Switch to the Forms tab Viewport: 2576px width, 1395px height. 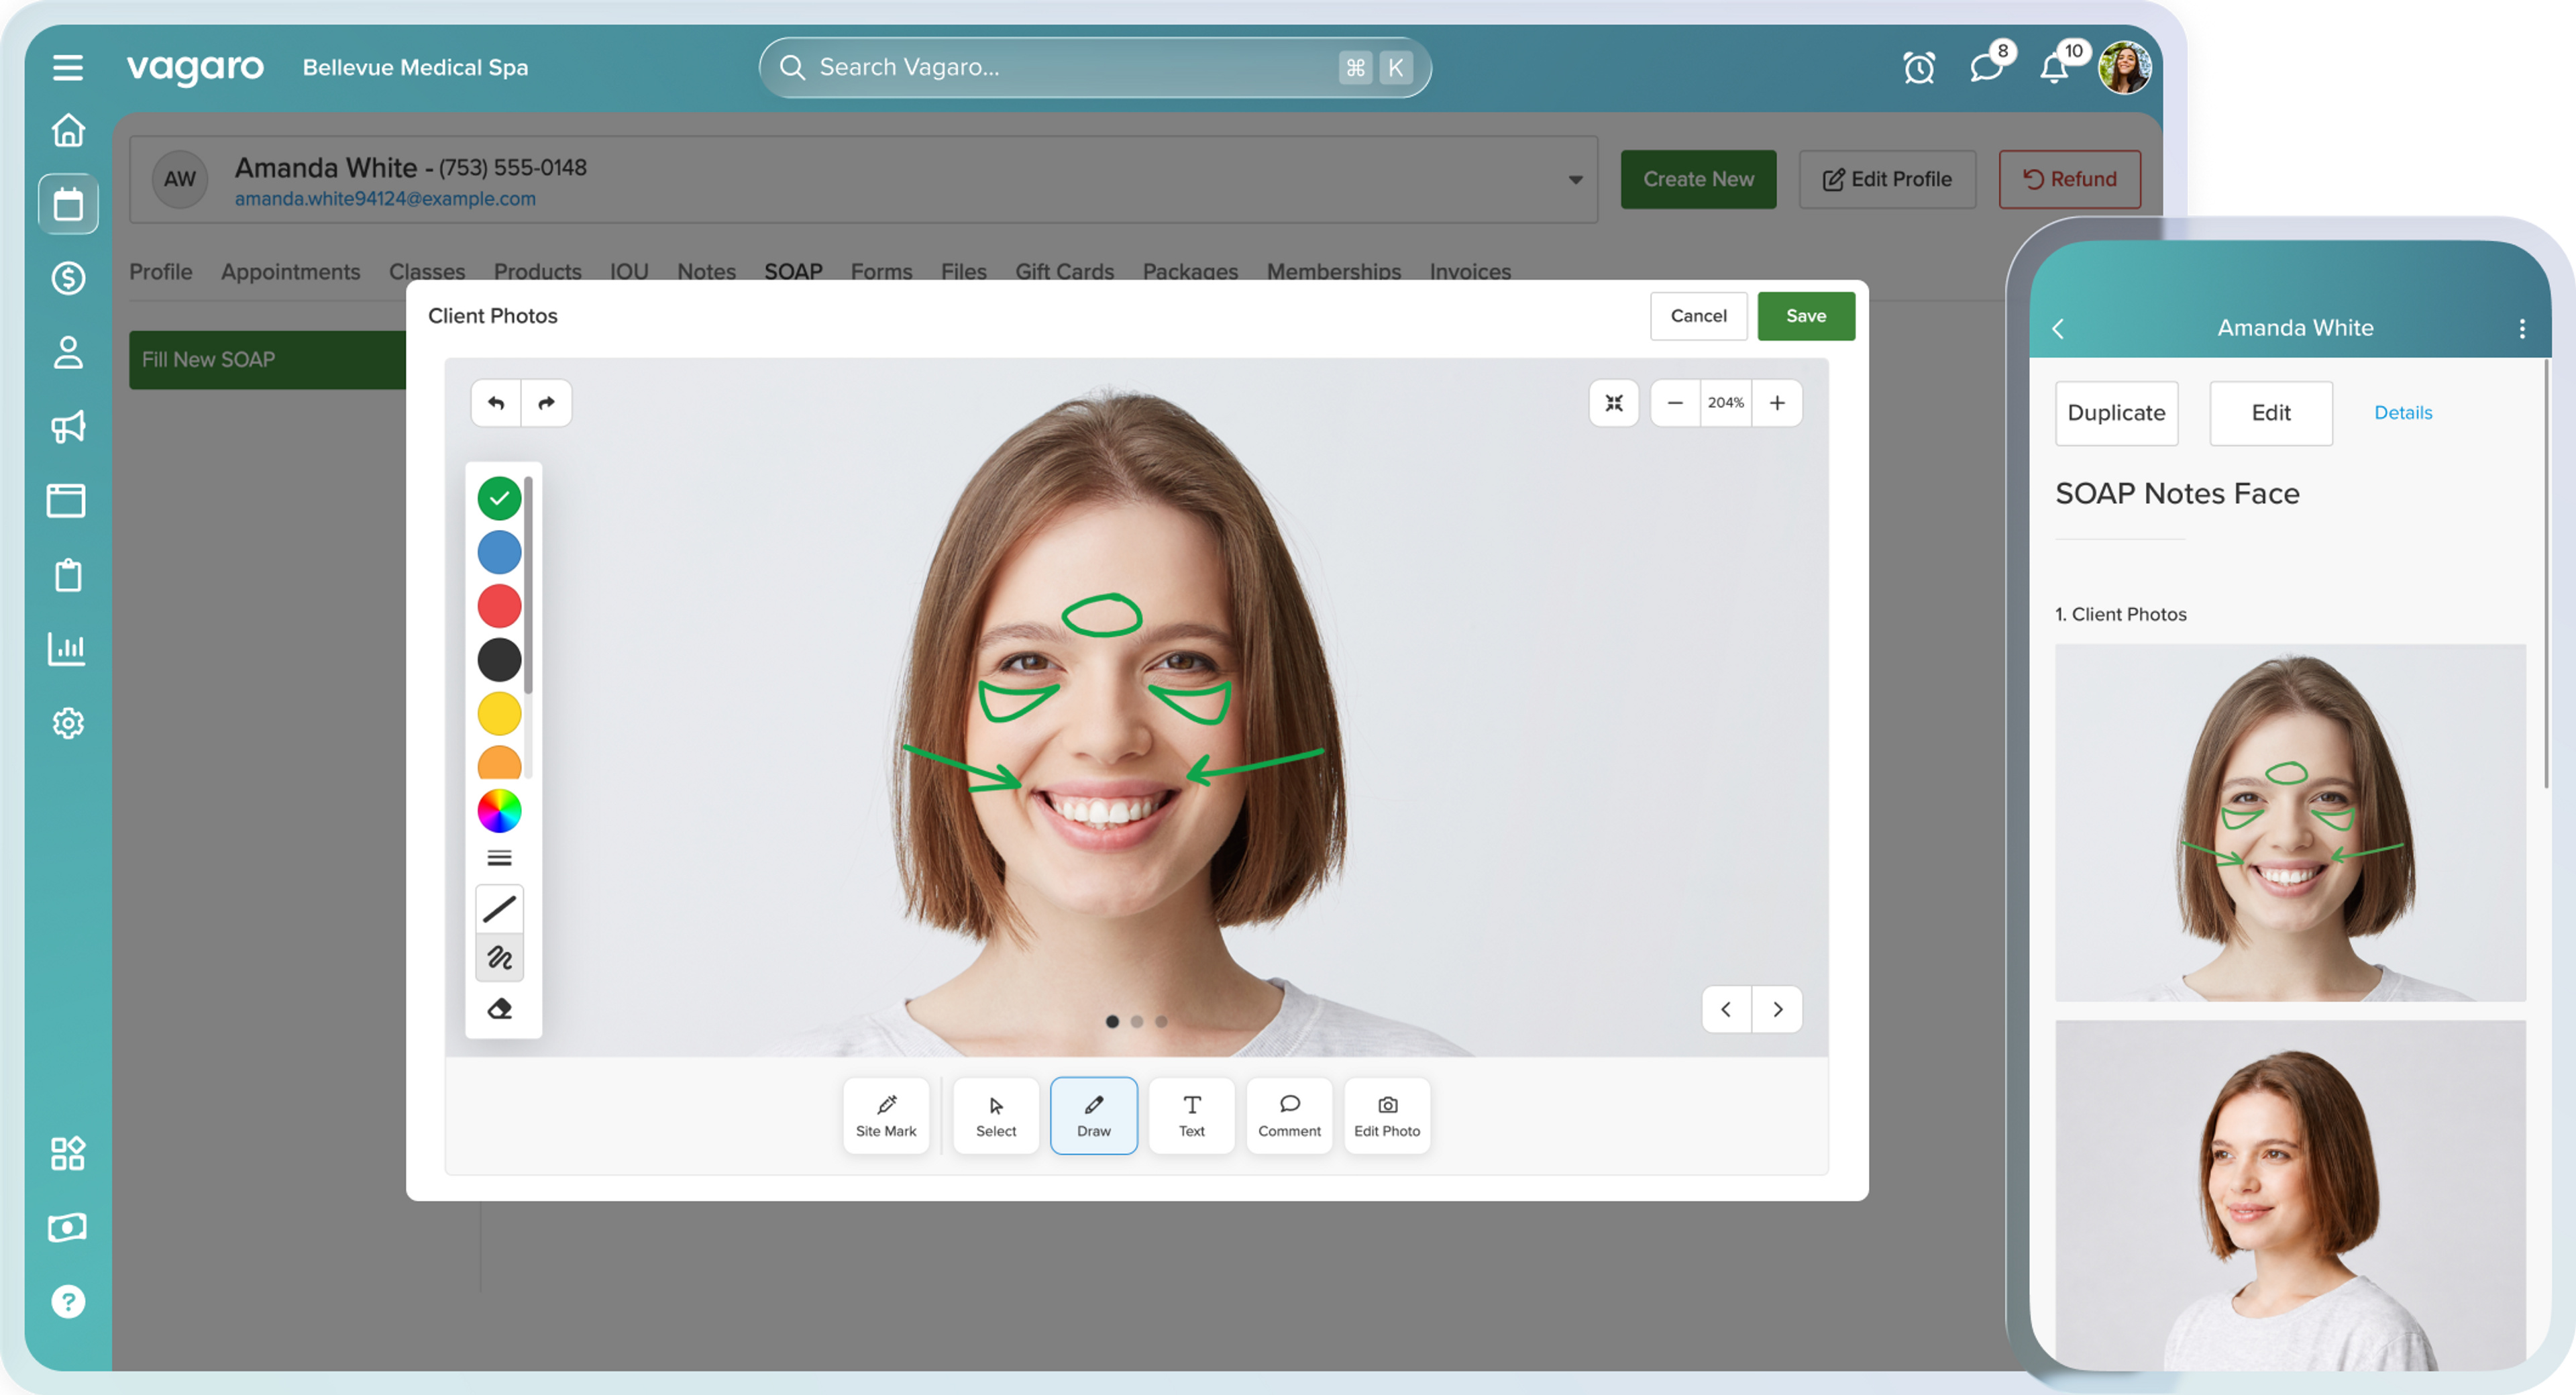coord(882,271)
